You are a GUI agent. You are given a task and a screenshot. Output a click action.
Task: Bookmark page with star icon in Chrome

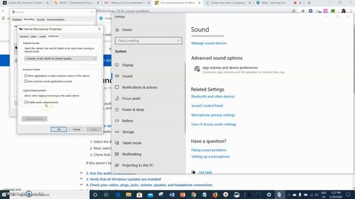coord(293,11)
